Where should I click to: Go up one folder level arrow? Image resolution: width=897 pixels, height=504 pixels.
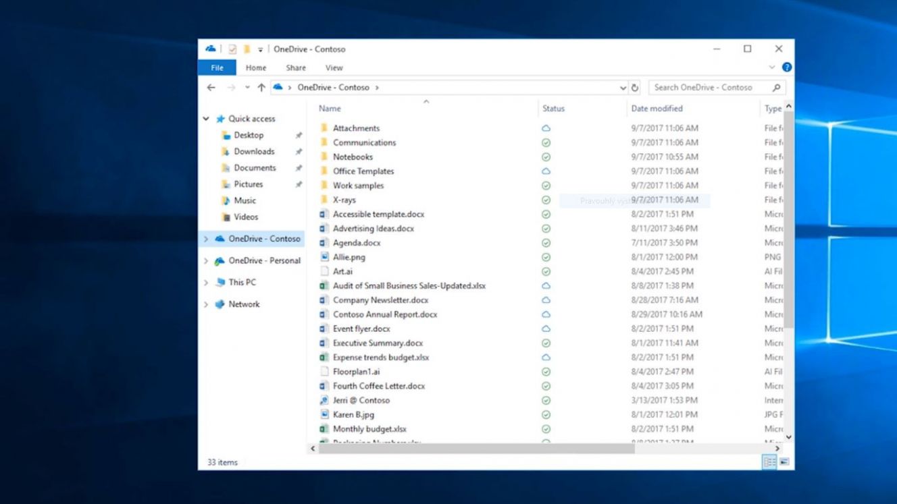pyautogui.click(x=261, y=88)
